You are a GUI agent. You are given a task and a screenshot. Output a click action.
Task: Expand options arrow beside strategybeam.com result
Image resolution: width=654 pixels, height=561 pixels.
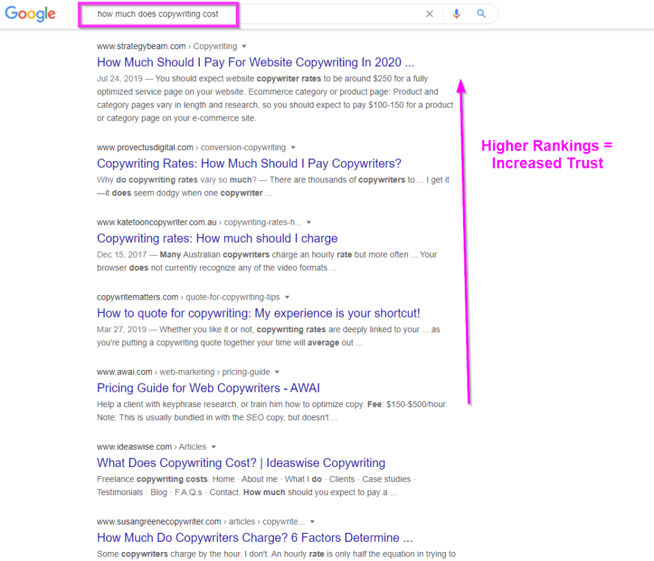244,47
